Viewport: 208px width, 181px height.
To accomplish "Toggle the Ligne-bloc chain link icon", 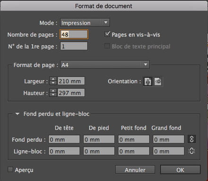I will coord(191,151).
